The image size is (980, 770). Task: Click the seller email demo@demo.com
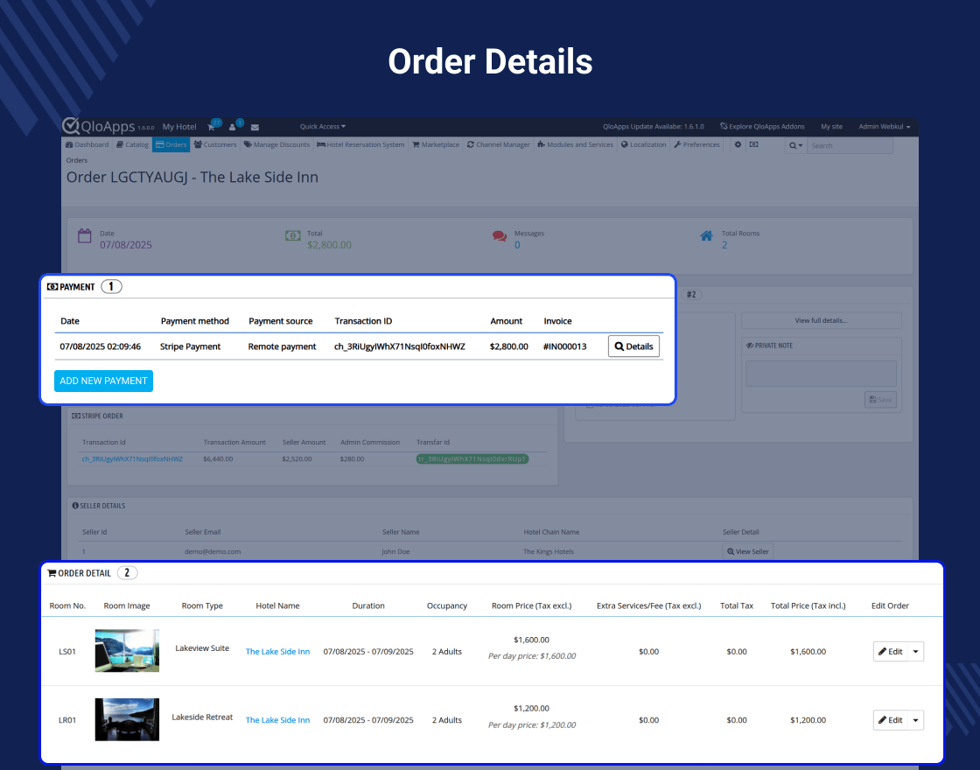click(213, 552)
